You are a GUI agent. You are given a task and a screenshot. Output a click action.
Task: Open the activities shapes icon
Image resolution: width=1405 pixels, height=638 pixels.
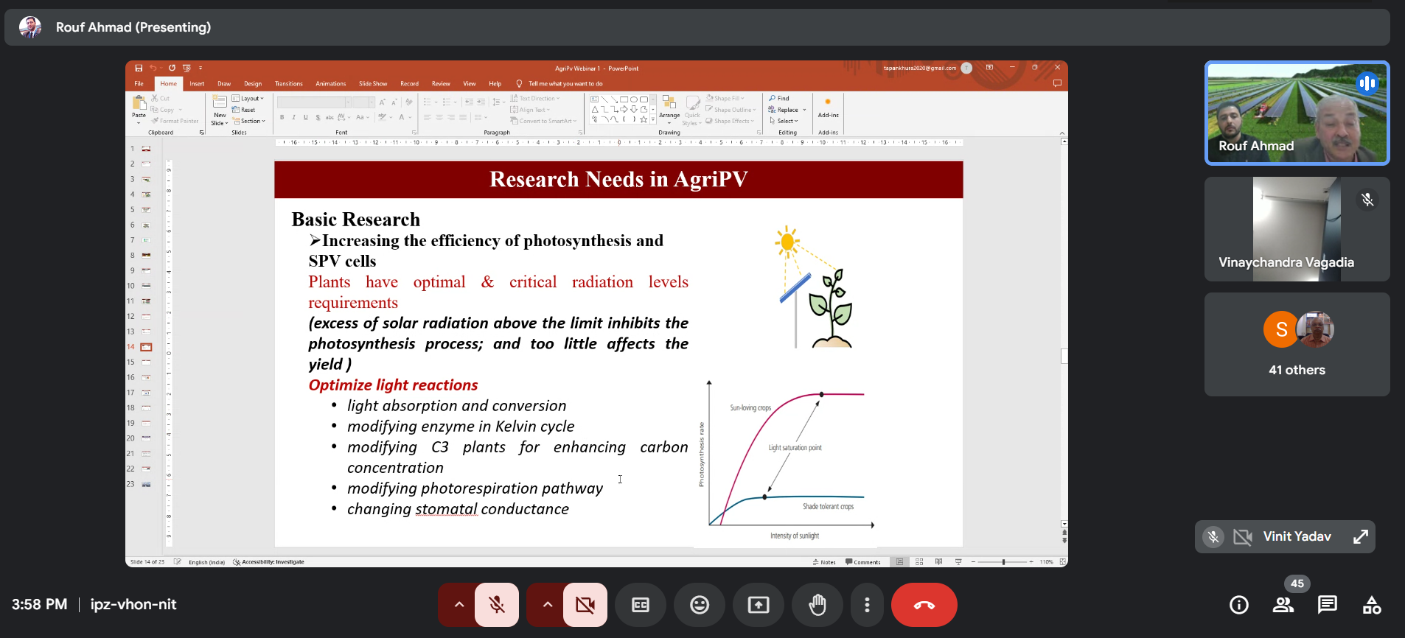[1371, 605]
